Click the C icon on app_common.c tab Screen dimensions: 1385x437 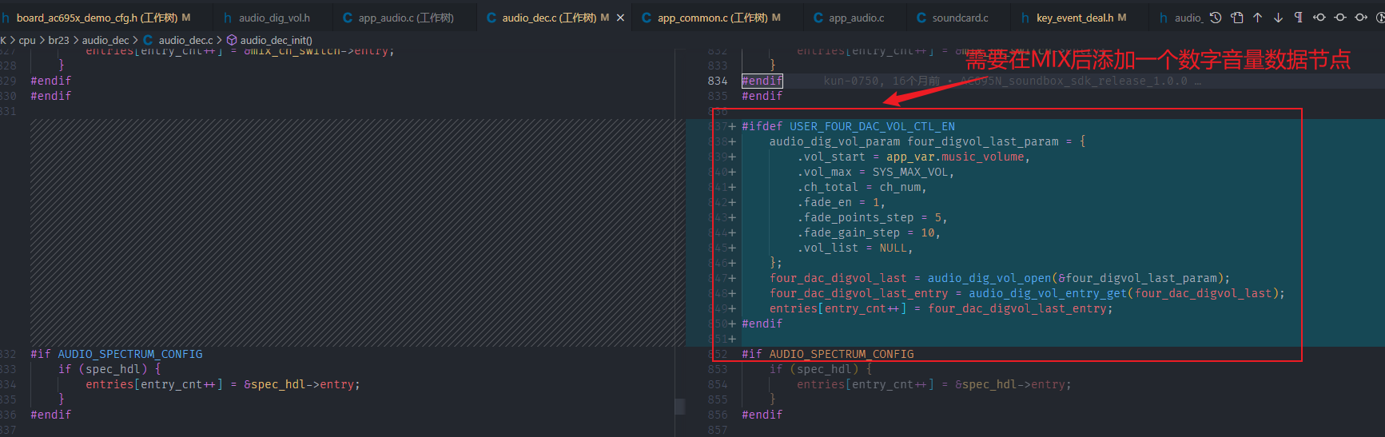[x=647, y=18]
